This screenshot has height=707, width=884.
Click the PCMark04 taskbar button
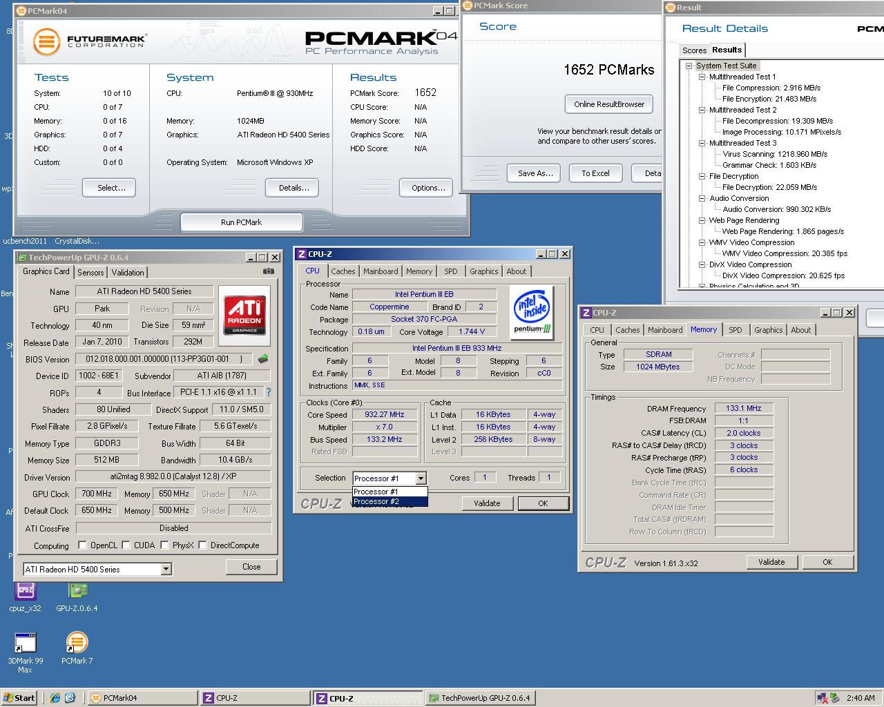142,698
